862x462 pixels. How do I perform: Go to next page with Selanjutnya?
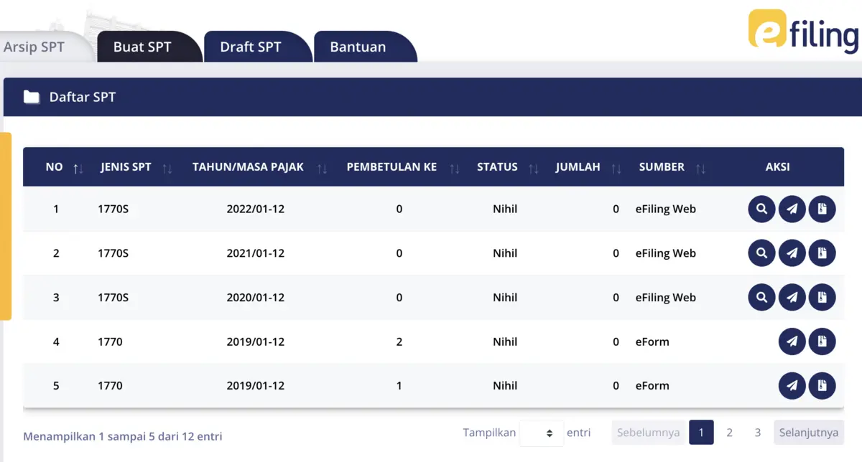pos(808,433)
